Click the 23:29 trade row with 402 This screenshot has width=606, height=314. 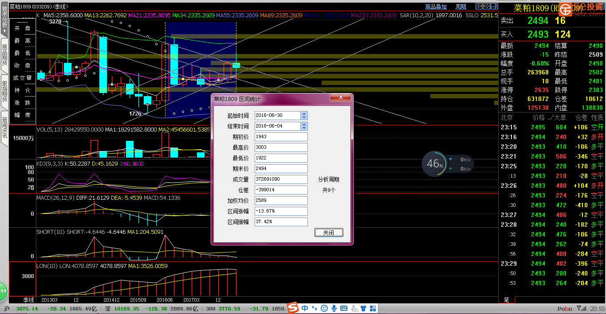(552, 264)
